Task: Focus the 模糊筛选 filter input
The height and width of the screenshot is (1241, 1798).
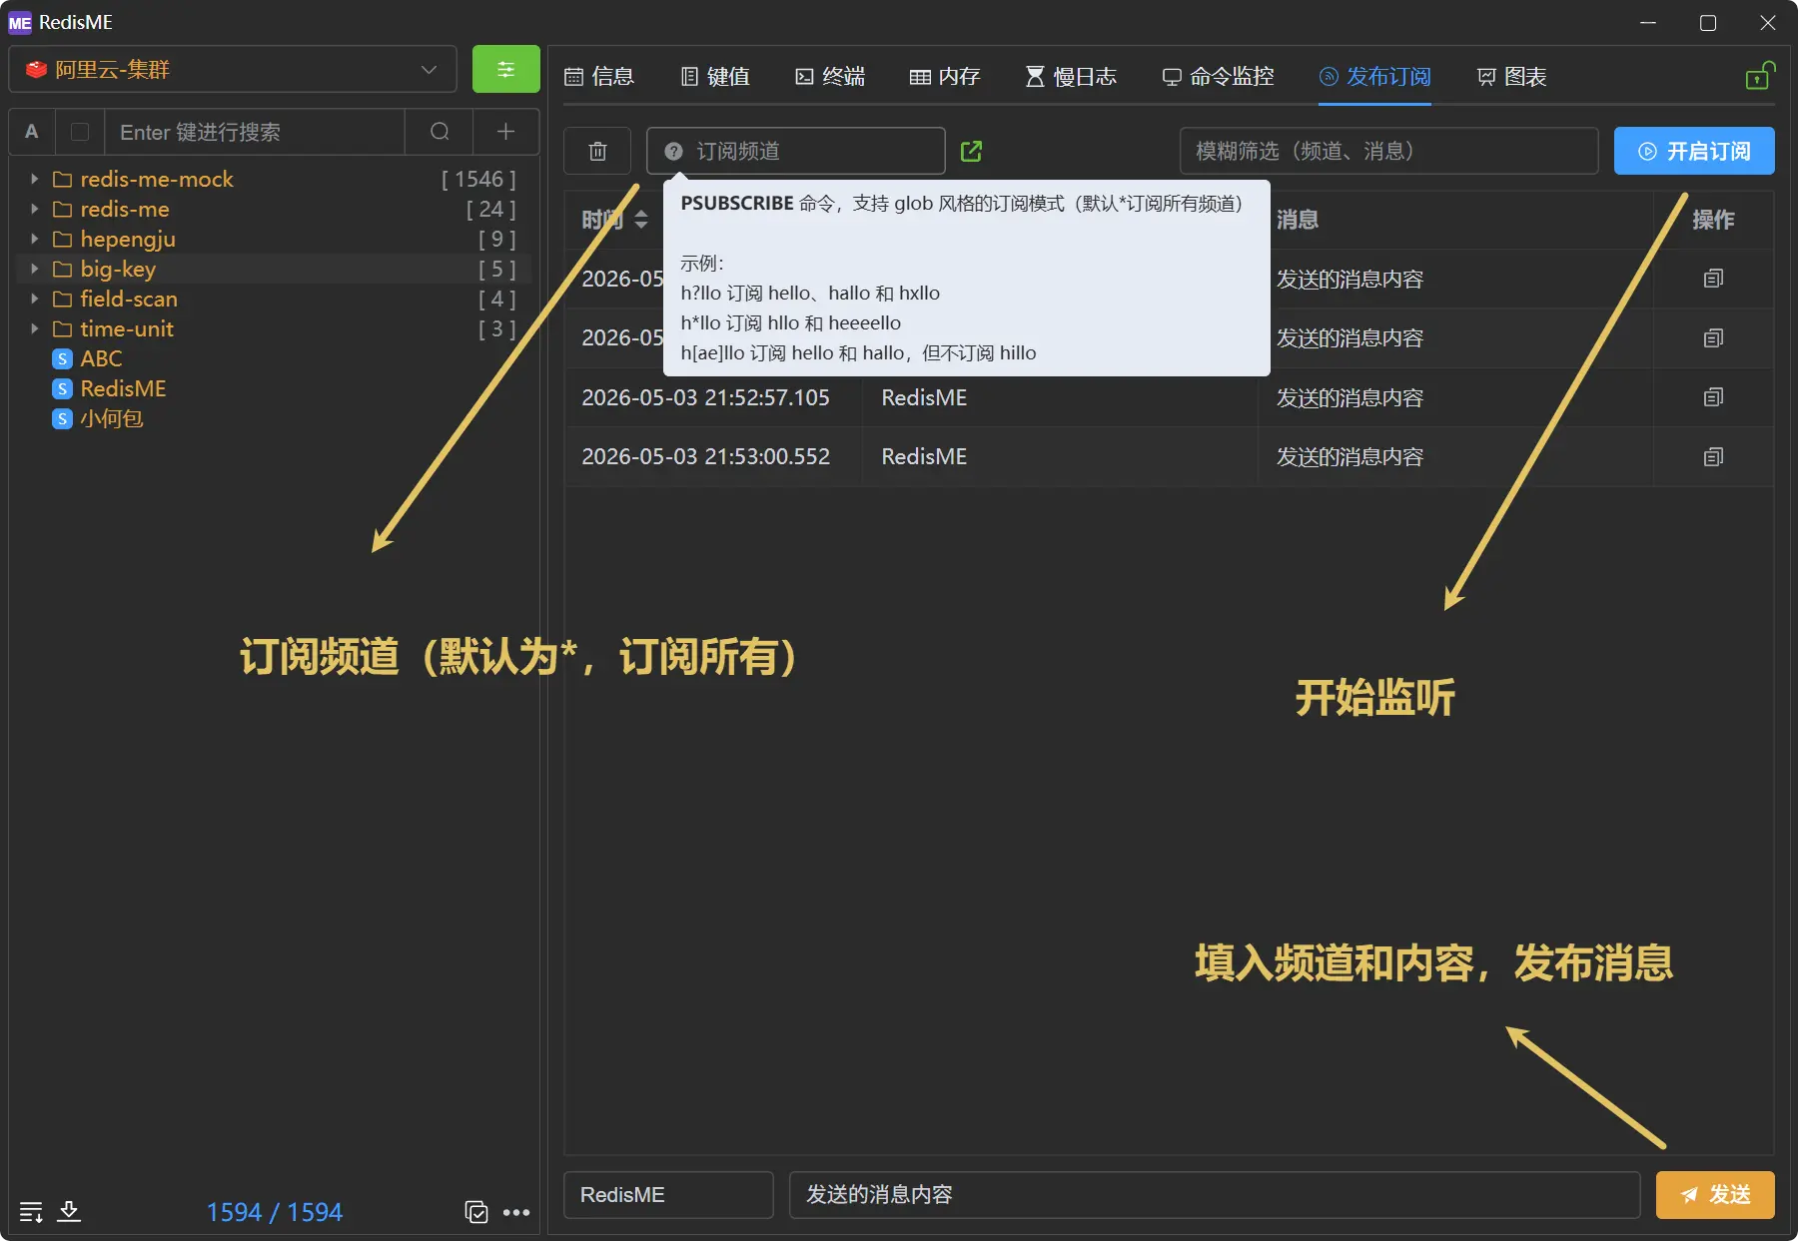Action: click(1388, 151)
